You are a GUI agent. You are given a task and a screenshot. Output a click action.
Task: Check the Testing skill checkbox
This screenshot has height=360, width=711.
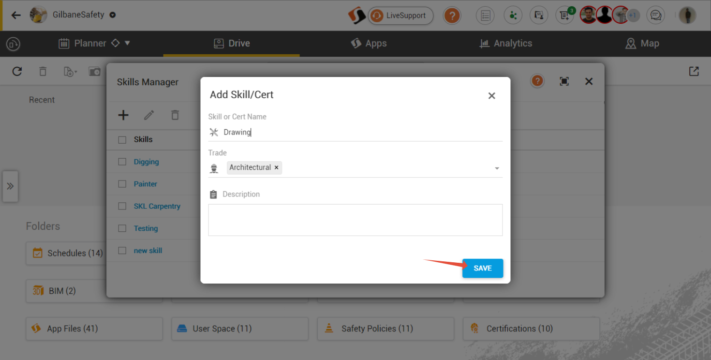[122, 228]
